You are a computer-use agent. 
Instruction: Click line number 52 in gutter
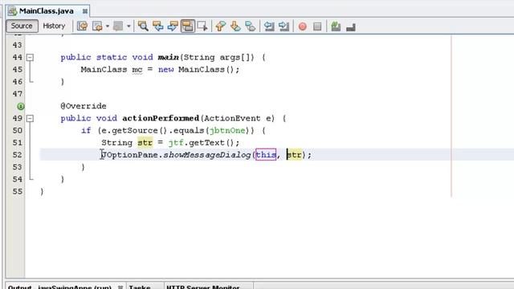[x=17, y=155]
